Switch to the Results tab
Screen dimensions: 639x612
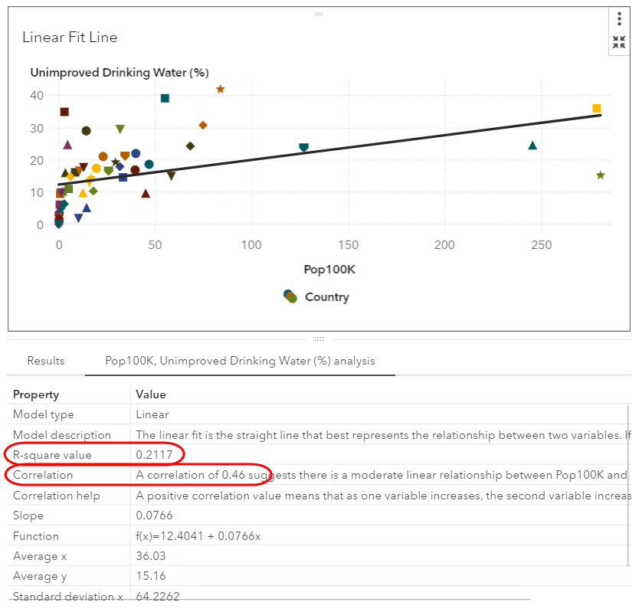click(x=46, y=361)
